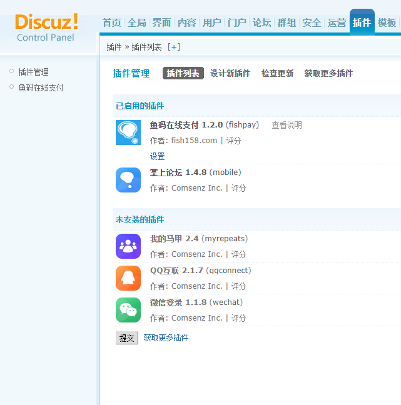The height and width of the screenshot is (405, 401).
Task: Open the 运营 top menu
Action: click(x=337, y=22)
